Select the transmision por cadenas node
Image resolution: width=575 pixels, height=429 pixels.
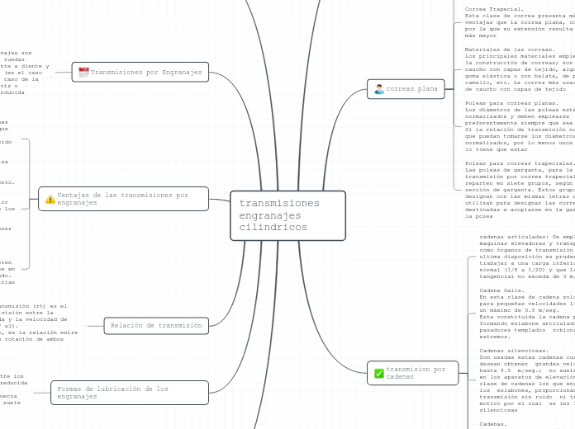413,373
